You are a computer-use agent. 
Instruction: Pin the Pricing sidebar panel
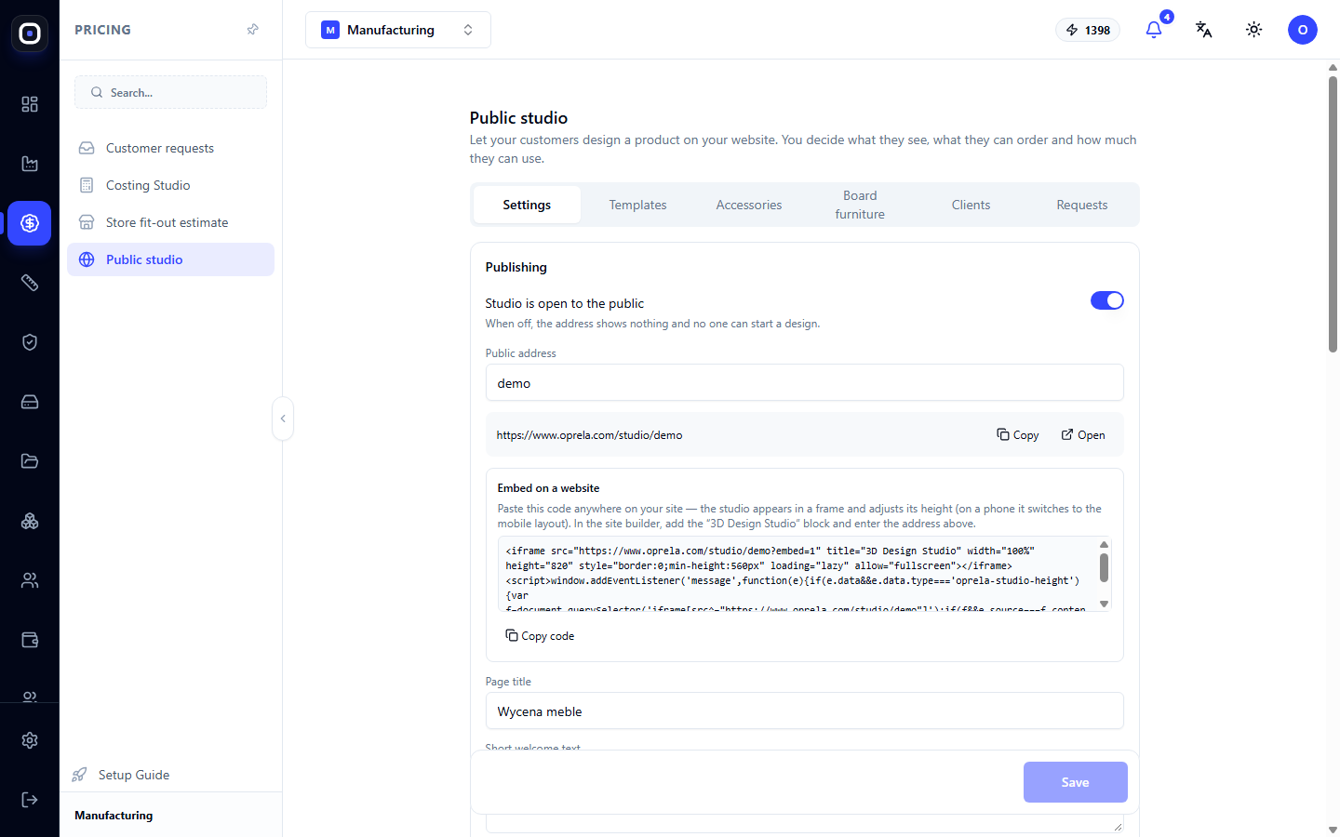252,30
